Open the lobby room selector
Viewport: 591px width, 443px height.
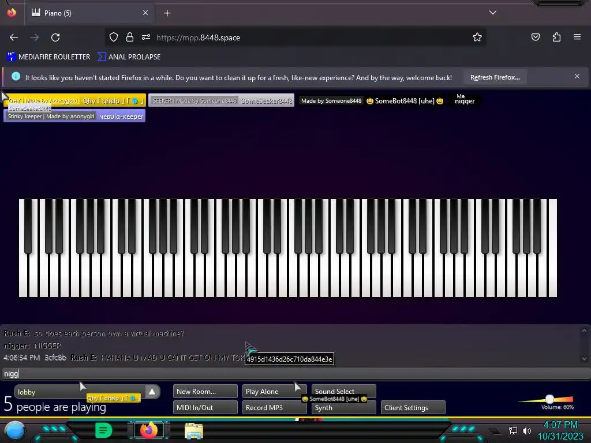click(x=80, y=392)
